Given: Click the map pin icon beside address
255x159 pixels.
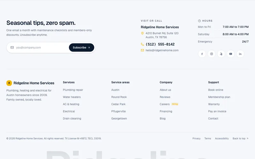Looking at the screenshot, I should click(142, 33).
